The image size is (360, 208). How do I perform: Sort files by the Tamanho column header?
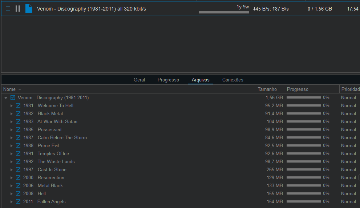pos(270,89)
